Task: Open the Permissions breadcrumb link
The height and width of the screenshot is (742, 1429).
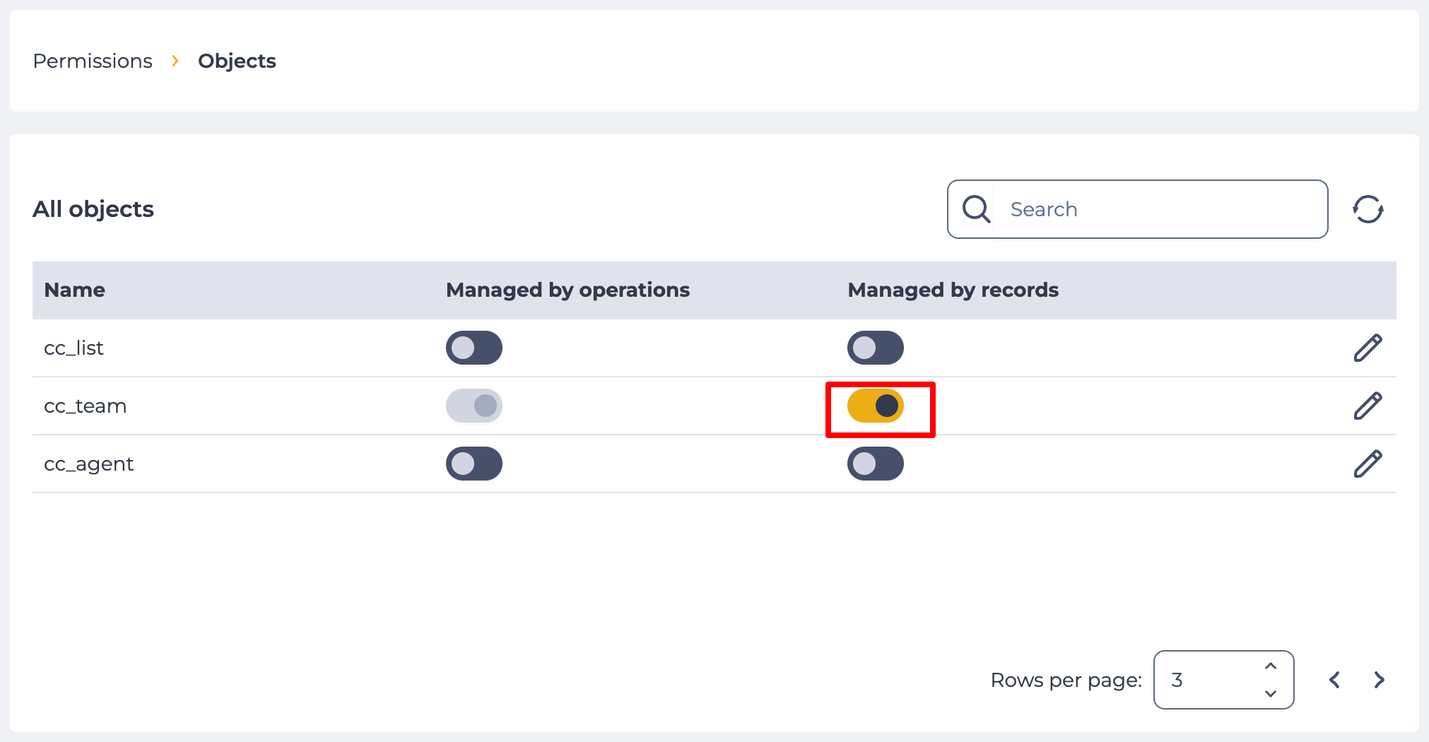Action: pyautogui.click(x=93, y=61)
